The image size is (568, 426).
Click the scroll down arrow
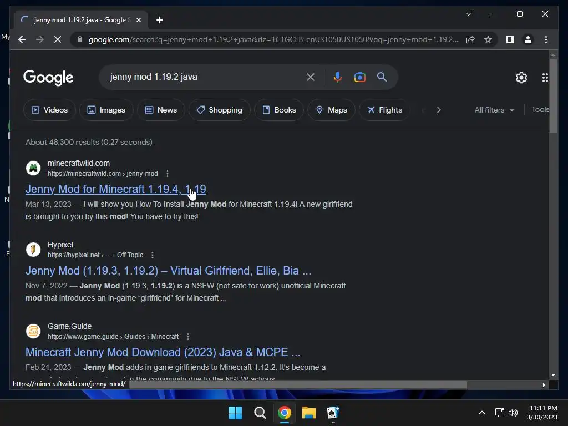coord(553,375)
